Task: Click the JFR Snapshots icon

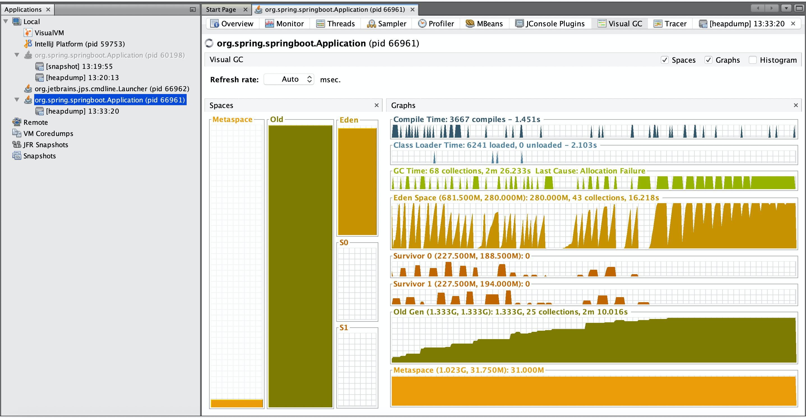Action: tap(17, 145)
